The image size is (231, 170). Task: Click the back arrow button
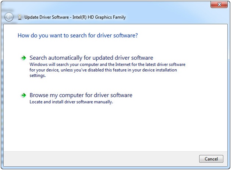pyautogui.click(x=9, y=17)
